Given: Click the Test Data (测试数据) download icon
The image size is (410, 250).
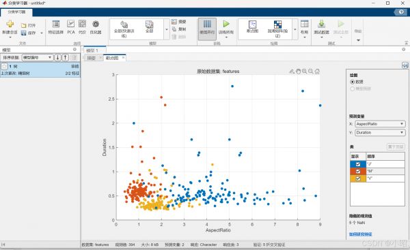Looking at the screenshot, I should click(x=321, y=24).
